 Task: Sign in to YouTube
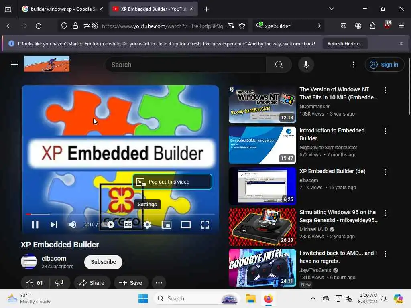tap(384, 65)
